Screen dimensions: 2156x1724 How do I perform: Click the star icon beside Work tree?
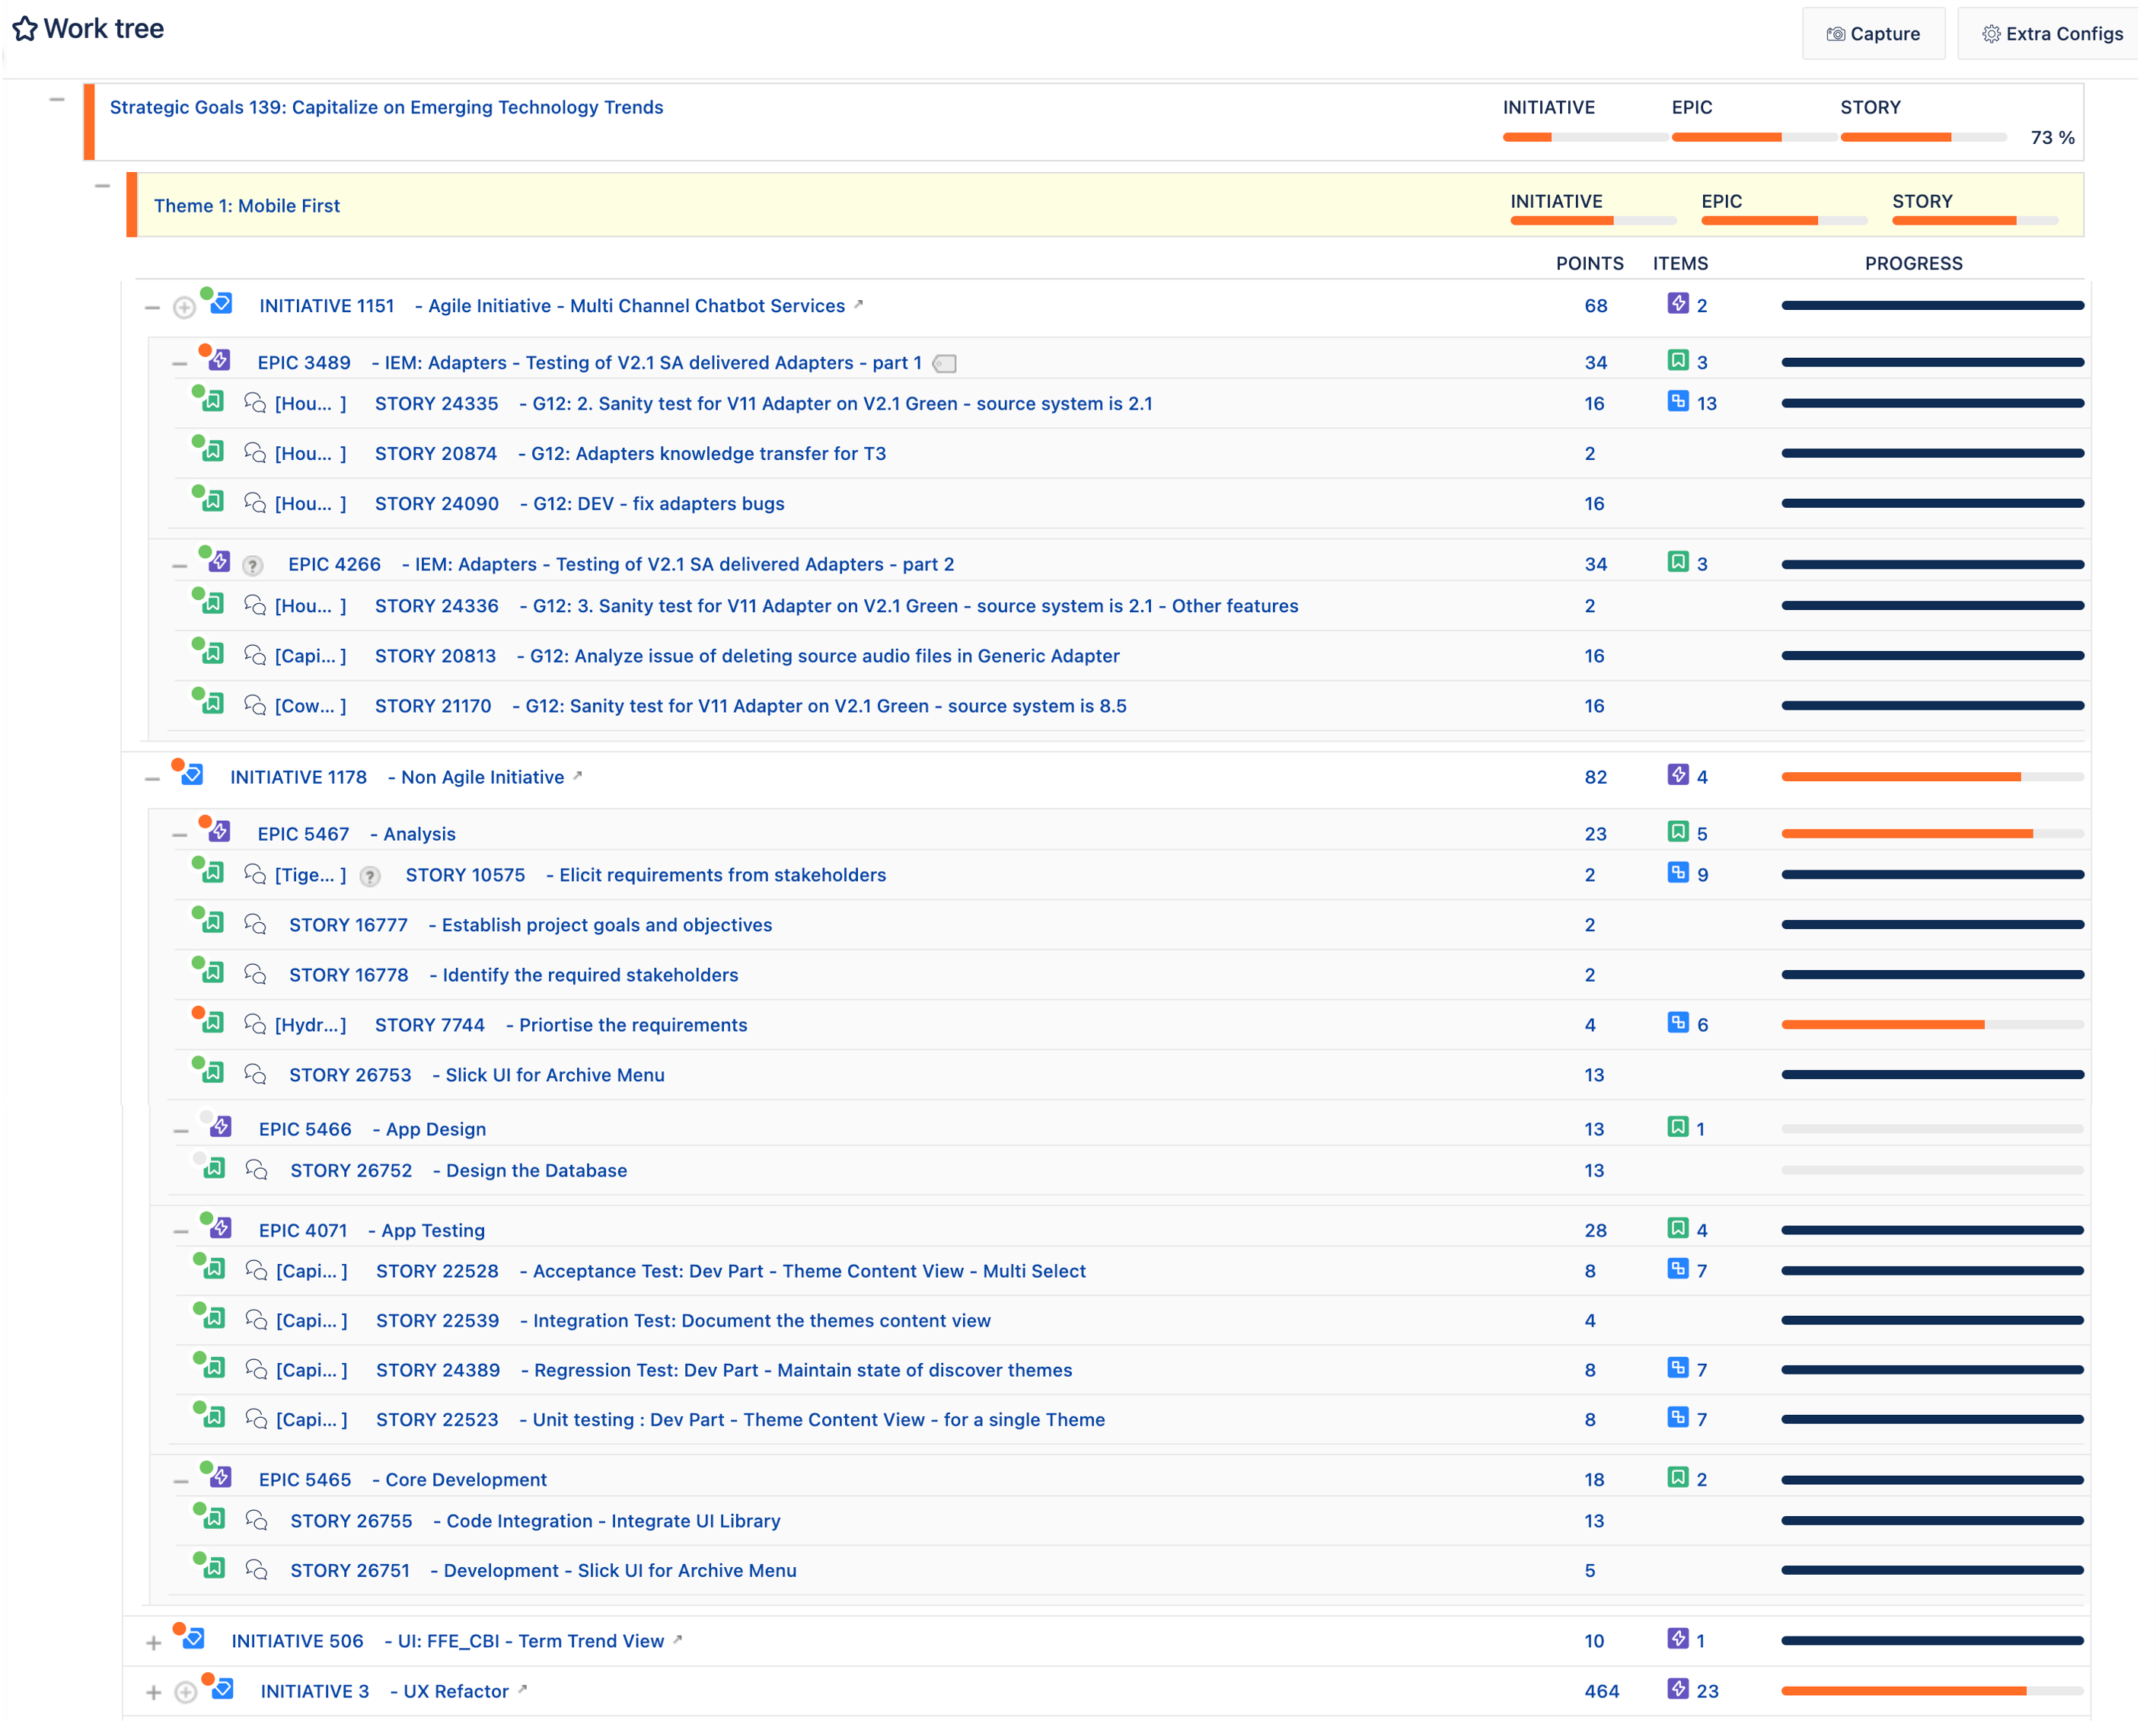click(25, 29)
